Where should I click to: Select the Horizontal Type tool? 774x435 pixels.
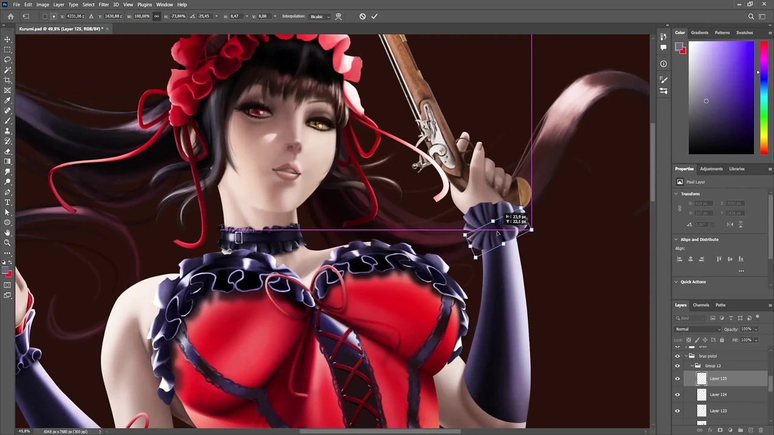[x=7, y=202]
